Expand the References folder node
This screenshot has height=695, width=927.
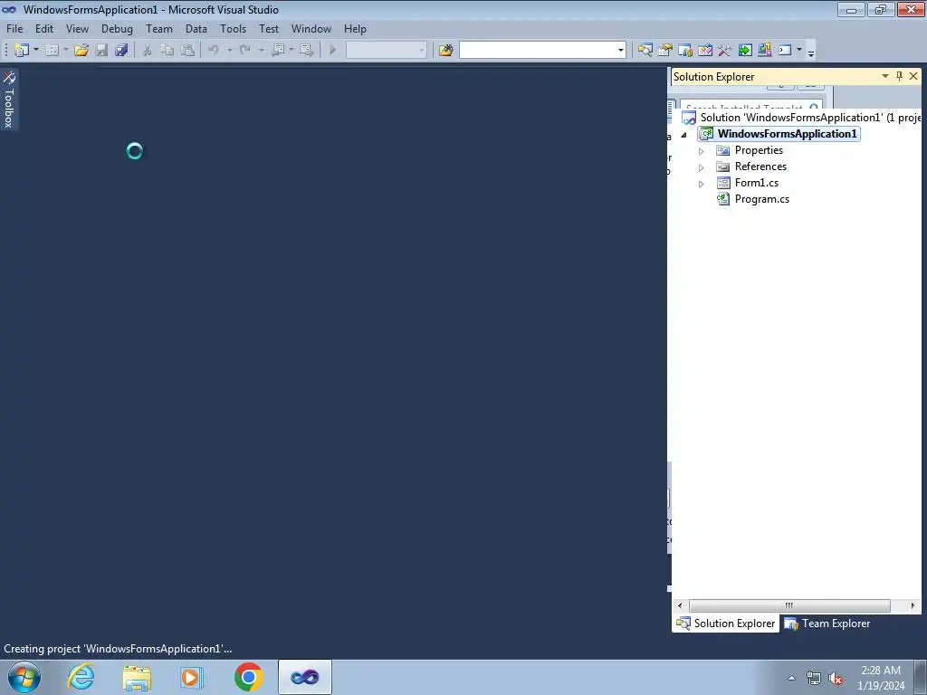[702, 167]
